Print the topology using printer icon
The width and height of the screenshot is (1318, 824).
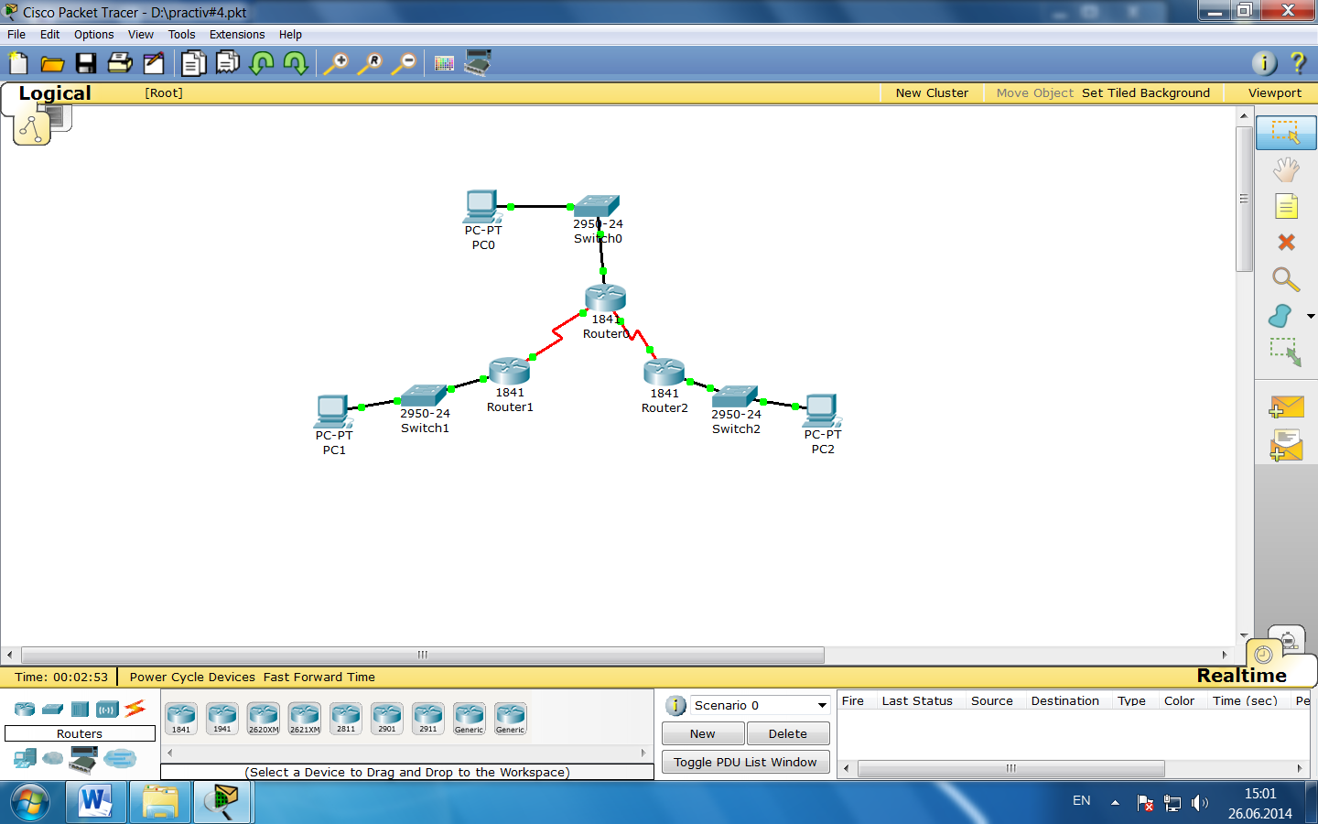(x=120, y=63)
